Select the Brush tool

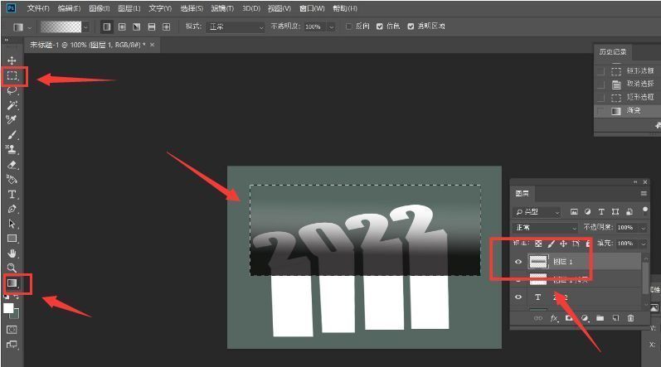pyautogui.click(x=12, y=135)
